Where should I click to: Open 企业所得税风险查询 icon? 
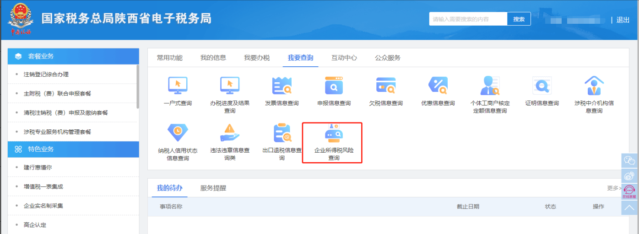click(334, 133)
